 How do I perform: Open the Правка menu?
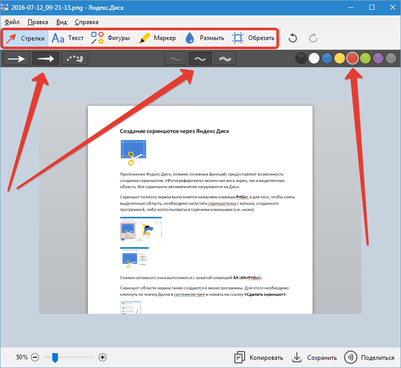click(38, 22)
